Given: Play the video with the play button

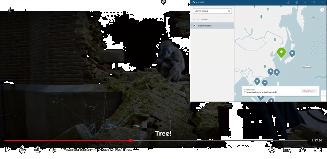Looking at the screenshot, I should [7, 150].
